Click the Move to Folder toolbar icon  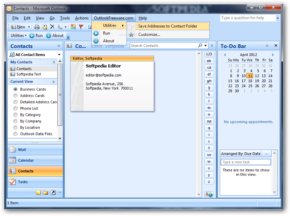(44, 27)
